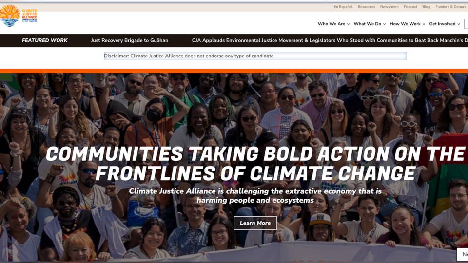
Task: Open the What We Do dropdown menu
Action: [x=370, y=24]
